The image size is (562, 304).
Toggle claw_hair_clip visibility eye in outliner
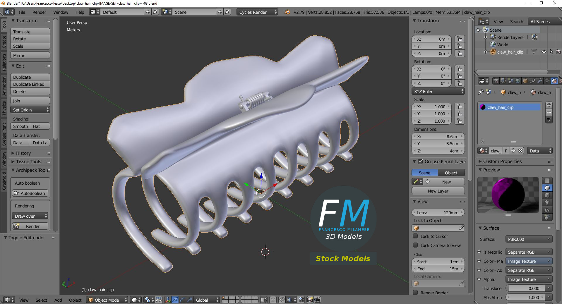pyautogui.click(x=544, y=52)
